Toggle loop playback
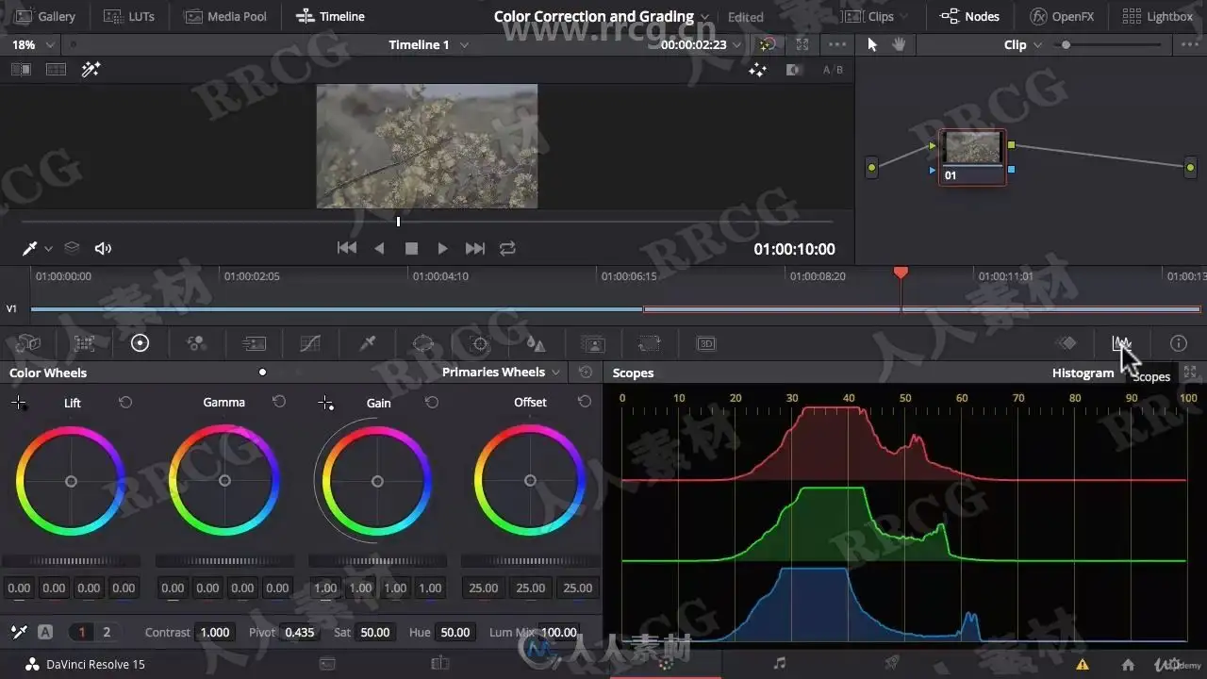Viewport: 1207px width, 679px height. [x=507, y=248]
